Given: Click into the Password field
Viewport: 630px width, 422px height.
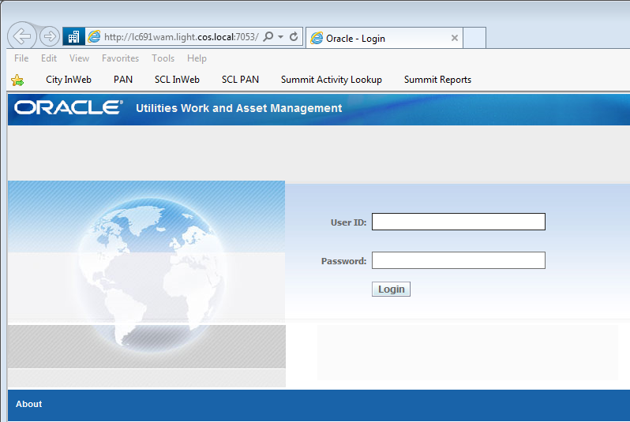Looking at the screenshot, I should [458, 260].
